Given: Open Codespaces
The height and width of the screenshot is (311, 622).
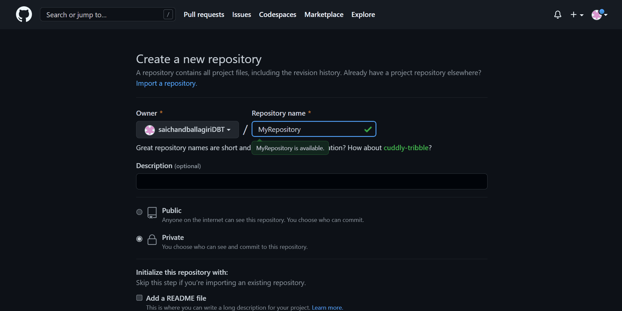Looking at the screenshot, I should (278, 15).
